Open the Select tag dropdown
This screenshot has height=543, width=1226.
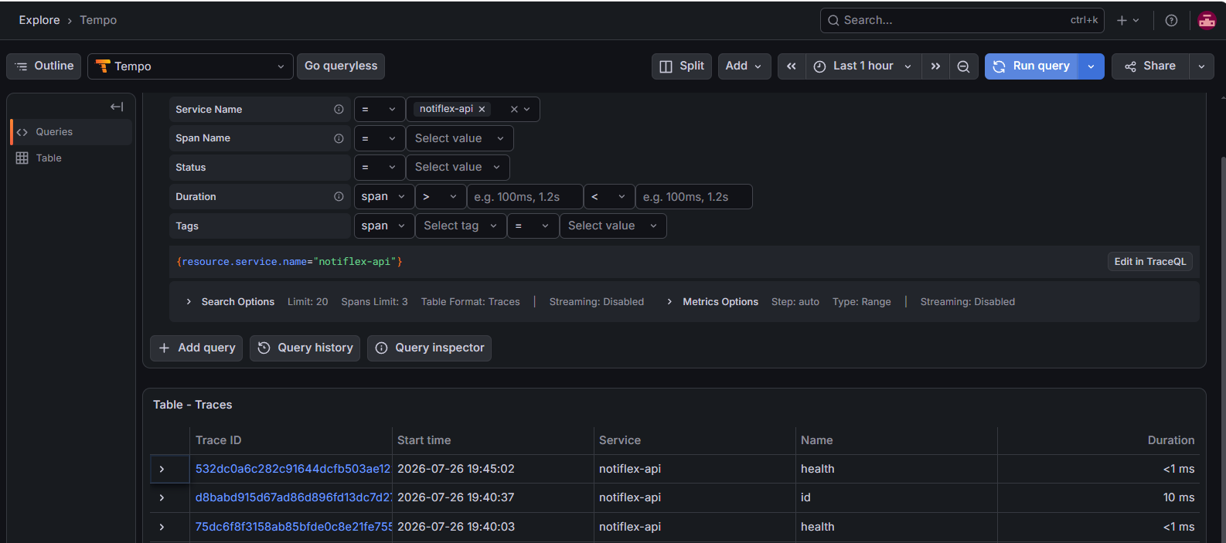(x=461, y=226)
